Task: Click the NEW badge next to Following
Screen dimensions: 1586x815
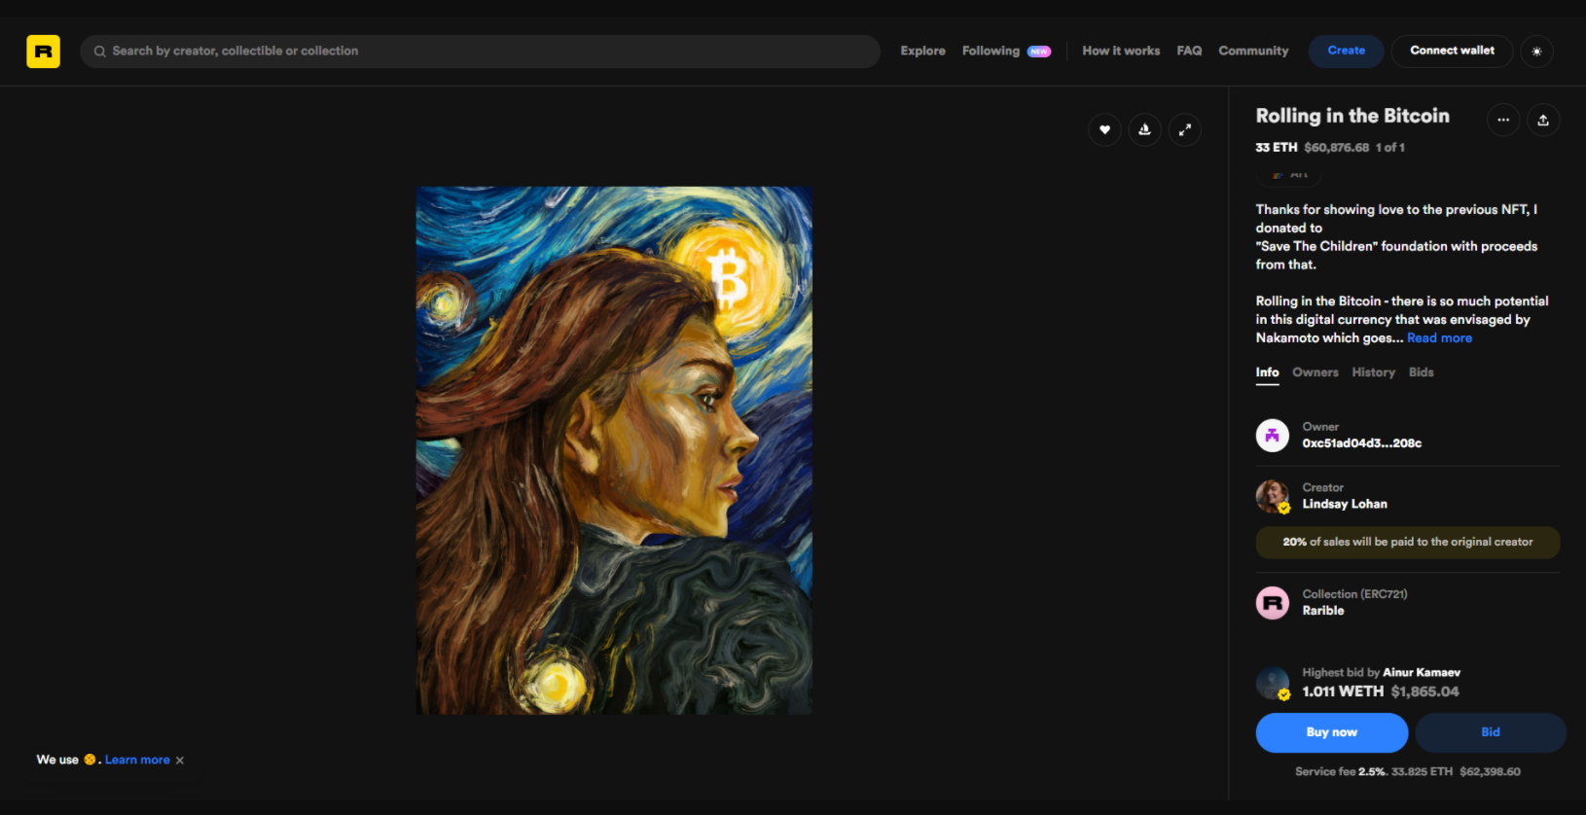Action: click(1039, 52)
